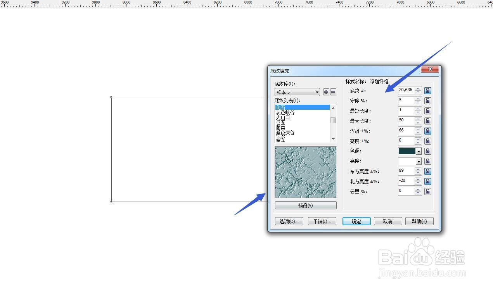The image size is (493, 290).
Task: Click the 浮雕 ±% field showing 66
Action: 406,131
